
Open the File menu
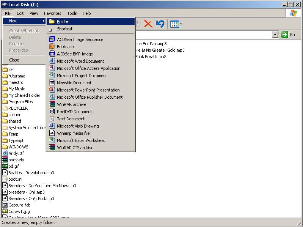coord(8,13)
